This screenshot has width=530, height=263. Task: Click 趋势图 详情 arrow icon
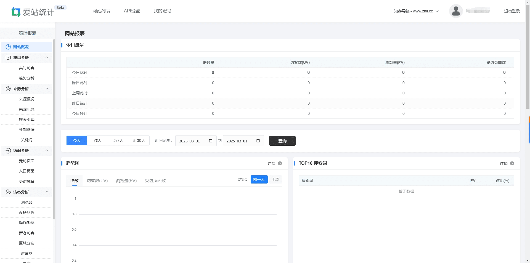280,163
